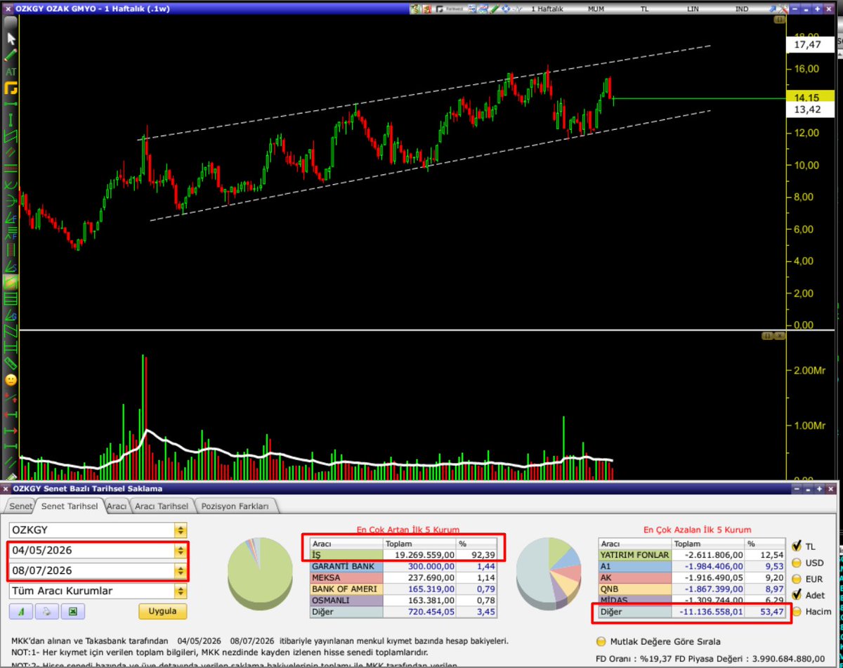Switch to the Senet Tarihsel tab
This screenshot has width=843, height=668.
[70, 506]
